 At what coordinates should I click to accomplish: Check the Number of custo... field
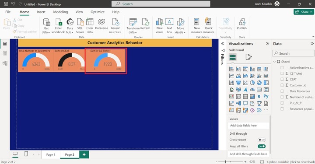click(x=282, y=97)
